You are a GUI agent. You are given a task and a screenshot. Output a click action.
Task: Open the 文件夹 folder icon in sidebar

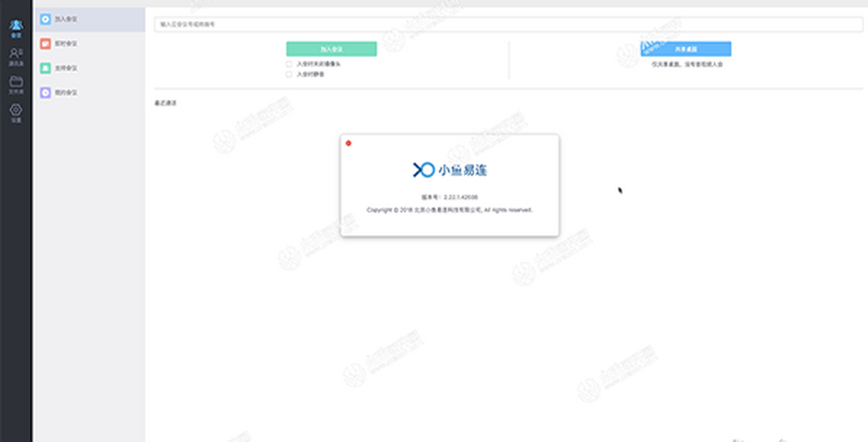tap(16, 85)
